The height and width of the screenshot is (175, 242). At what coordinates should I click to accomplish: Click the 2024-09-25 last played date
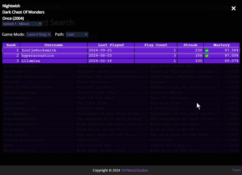(100, 50)
